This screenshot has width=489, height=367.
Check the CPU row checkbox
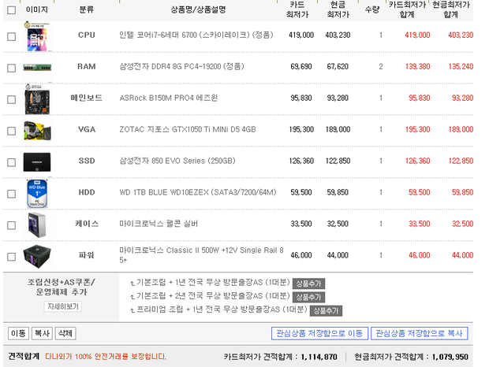click(11, 36)
